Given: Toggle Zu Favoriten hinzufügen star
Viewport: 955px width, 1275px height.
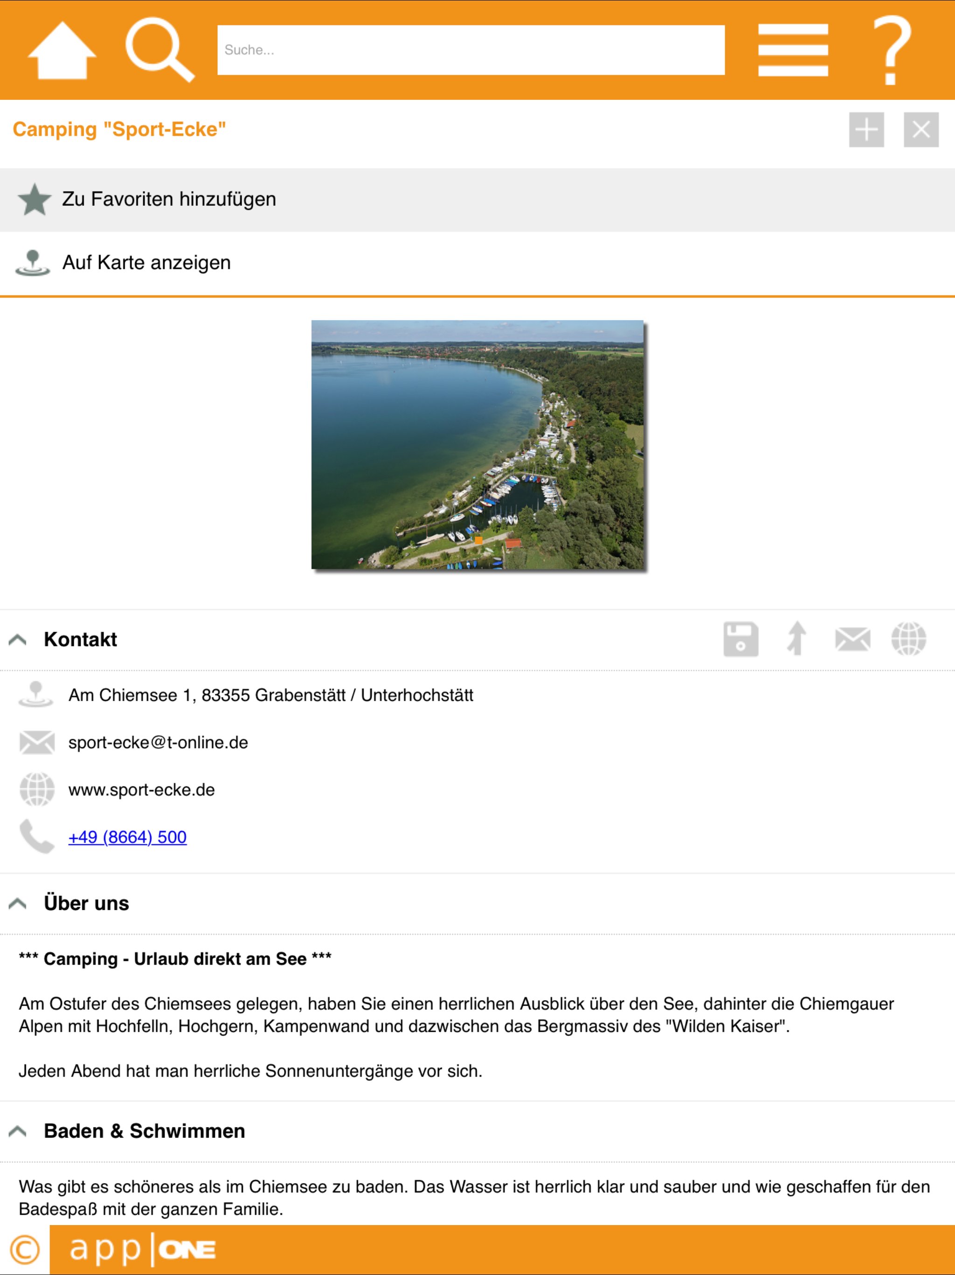Looking at the screenshot, I should click(x=35, y=199).
